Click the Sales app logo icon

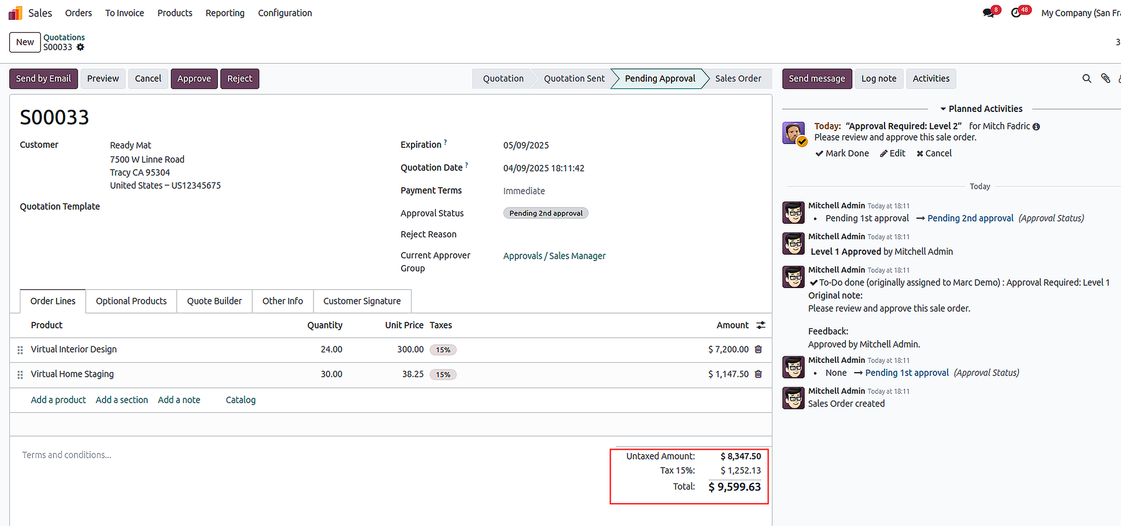tap(15, 13)
